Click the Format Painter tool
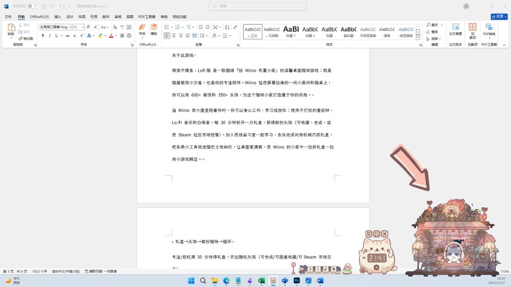 point(26,39)
